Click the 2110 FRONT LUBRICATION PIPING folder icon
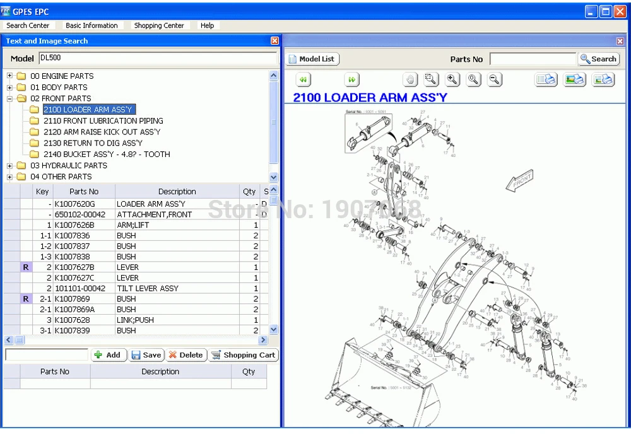631x437 pixels. coord(34,120)
